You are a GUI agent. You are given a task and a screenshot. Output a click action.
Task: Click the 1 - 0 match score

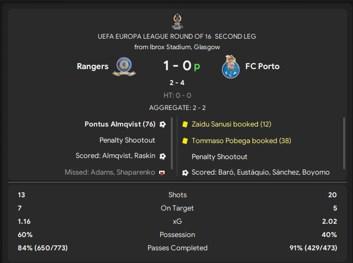(177, 66)
